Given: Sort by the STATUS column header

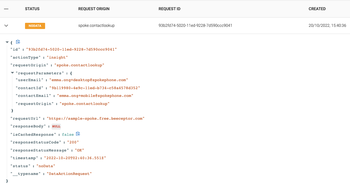Looking at the screenshot, I should 32,9.
